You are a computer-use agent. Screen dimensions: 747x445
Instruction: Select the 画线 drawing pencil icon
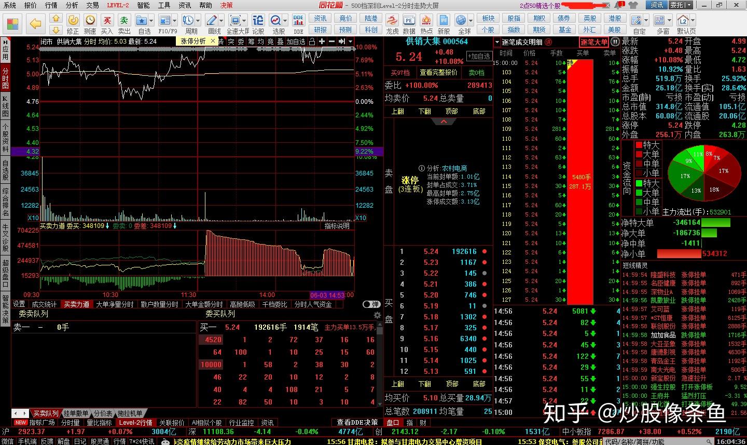(211, 20)
